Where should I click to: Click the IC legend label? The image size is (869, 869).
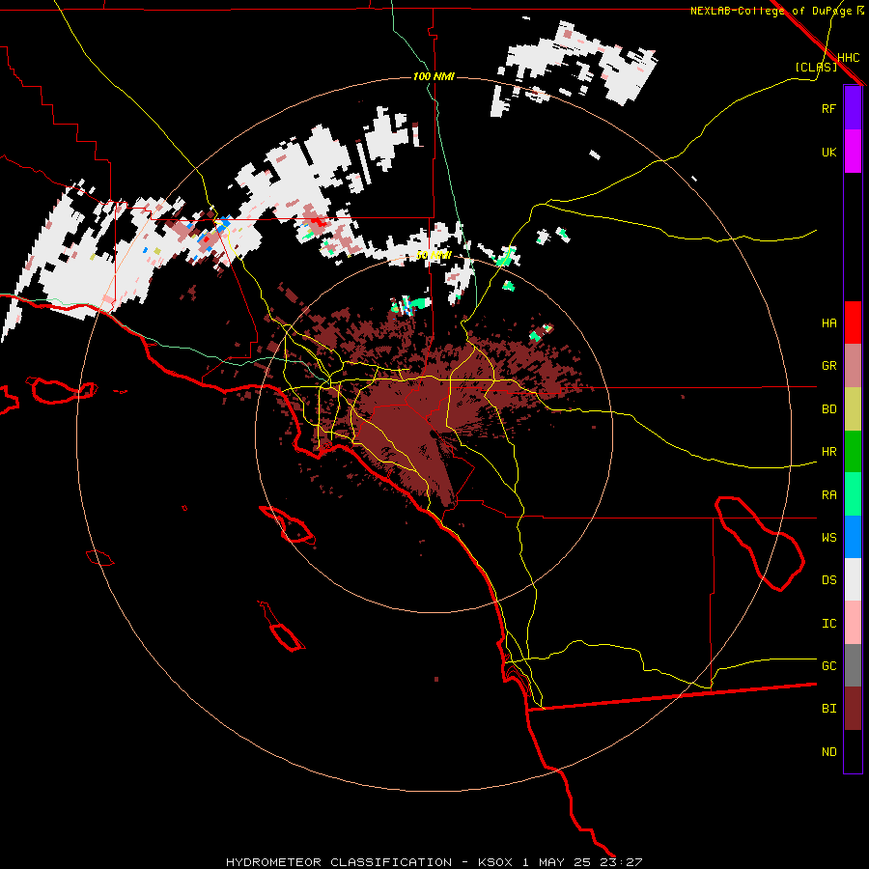point(828,624)
